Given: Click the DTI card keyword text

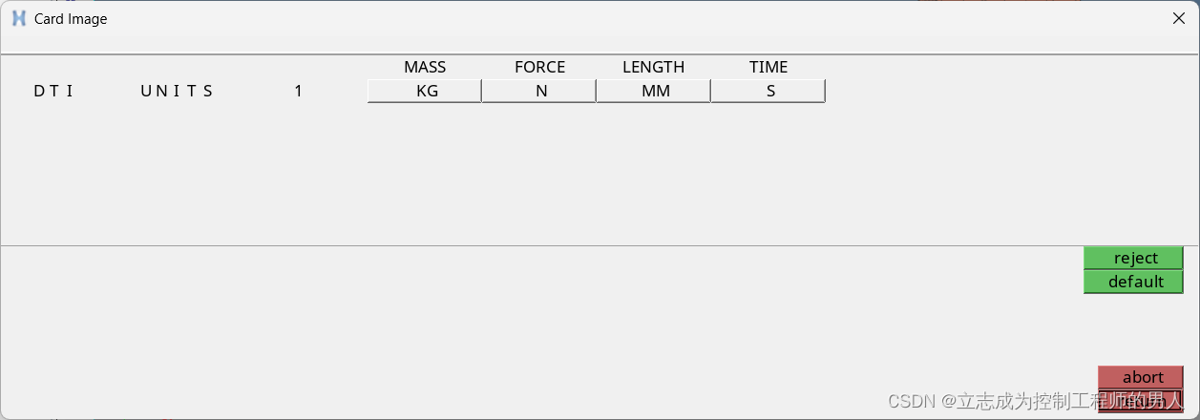Looking at the screenshot, I should (53, 91).
